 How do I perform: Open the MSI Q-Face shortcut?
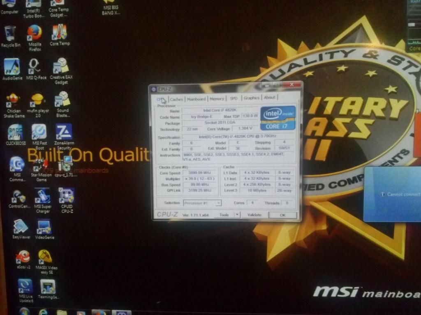(36, 69)
